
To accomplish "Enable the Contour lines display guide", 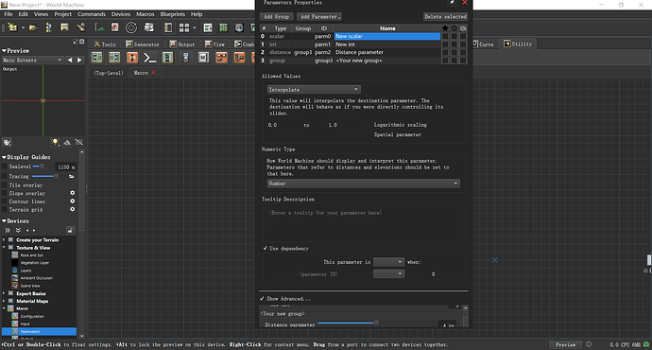I will click(x=5, y=201).
